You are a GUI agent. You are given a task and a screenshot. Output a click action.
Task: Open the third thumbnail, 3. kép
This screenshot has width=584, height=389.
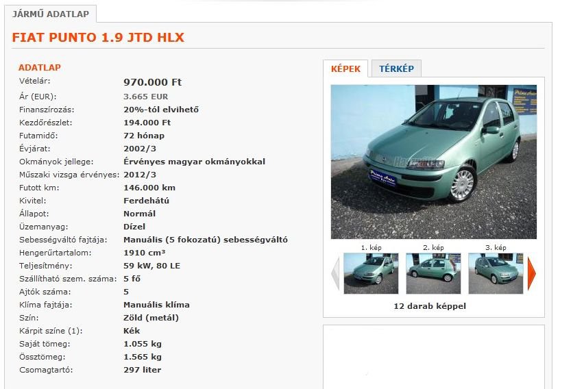(x=496, y=273)
